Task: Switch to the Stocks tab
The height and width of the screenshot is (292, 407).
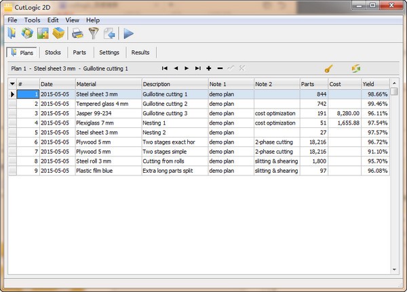Action: point(52,52)
